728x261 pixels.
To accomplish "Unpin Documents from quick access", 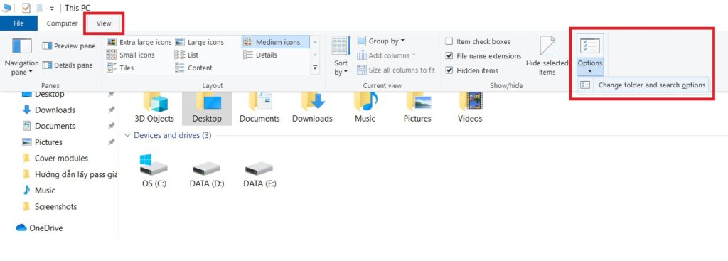I will (111, 127).
